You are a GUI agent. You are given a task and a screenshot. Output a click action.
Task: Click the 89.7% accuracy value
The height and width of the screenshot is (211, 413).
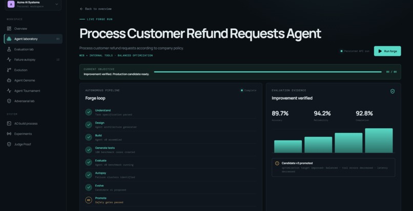click(x=280, y=113)
